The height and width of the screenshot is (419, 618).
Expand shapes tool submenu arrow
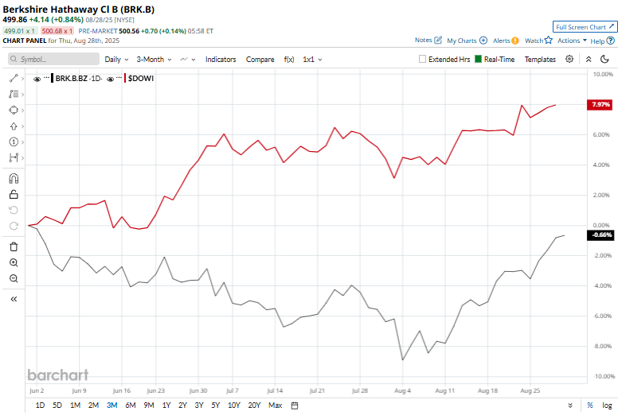[x=23, y=111]
